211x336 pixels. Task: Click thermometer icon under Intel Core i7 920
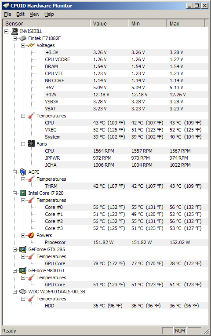[x=31, y=200]
